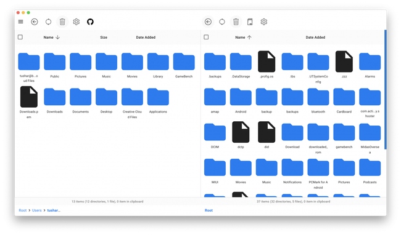Viewport: 401px width, 235px height.
Task: Select the bluetooth folder
Action: pyautogui.click(x=318, y=101)
